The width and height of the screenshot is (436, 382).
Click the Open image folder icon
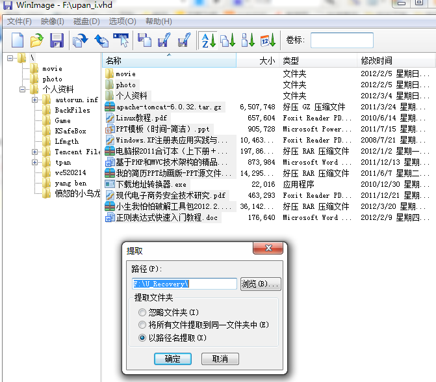(36, 40)
